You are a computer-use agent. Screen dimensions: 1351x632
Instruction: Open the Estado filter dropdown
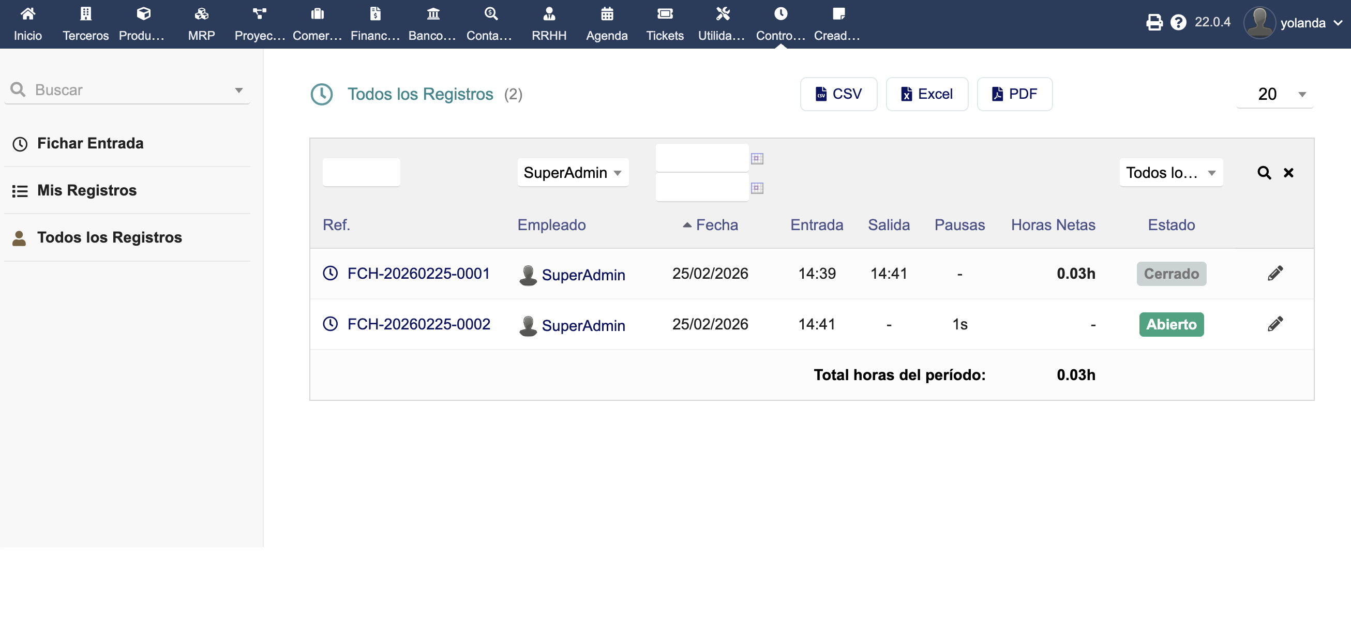point(1170,173)
